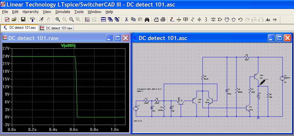Minimize the DC detect 101.raw plot window
This screenshot has width=294, height=136.
coord(109,38)
